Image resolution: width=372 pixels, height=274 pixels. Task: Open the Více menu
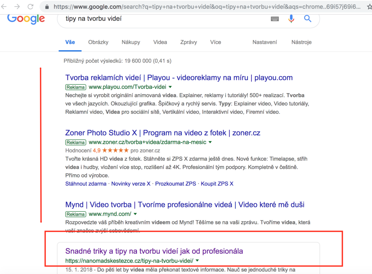click(x=215, y=42)
